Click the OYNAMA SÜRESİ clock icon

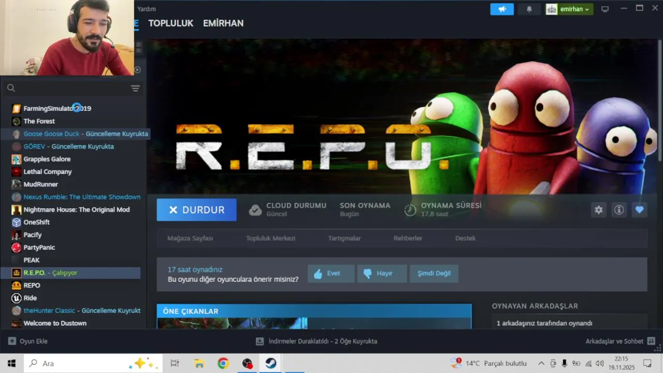[x=410, y=210]
